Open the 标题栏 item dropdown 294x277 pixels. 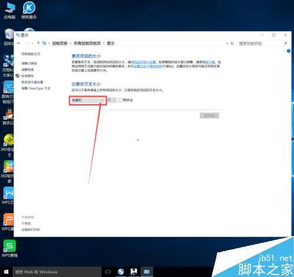click(x=88, y=100)
